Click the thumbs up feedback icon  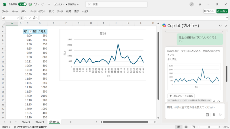214,101
